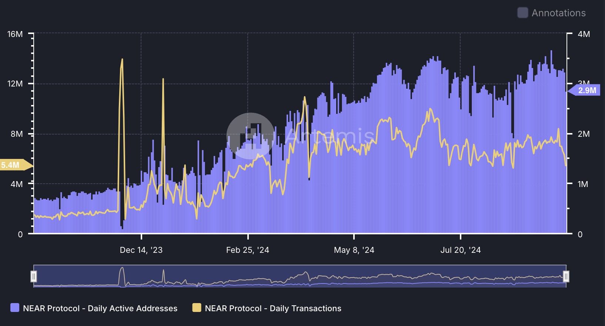Grab the right range slider handle

tap(566, 276)
